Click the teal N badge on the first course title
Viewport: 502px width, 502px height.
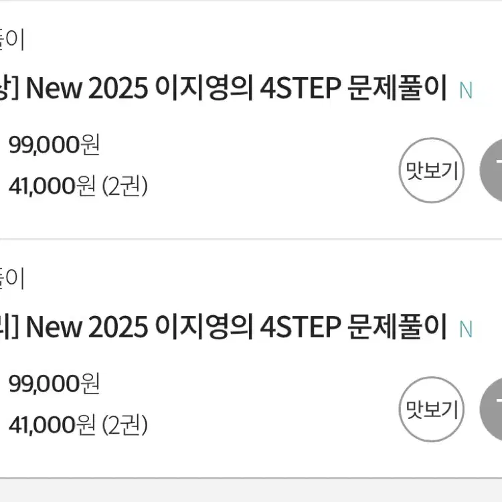point(466,90)
